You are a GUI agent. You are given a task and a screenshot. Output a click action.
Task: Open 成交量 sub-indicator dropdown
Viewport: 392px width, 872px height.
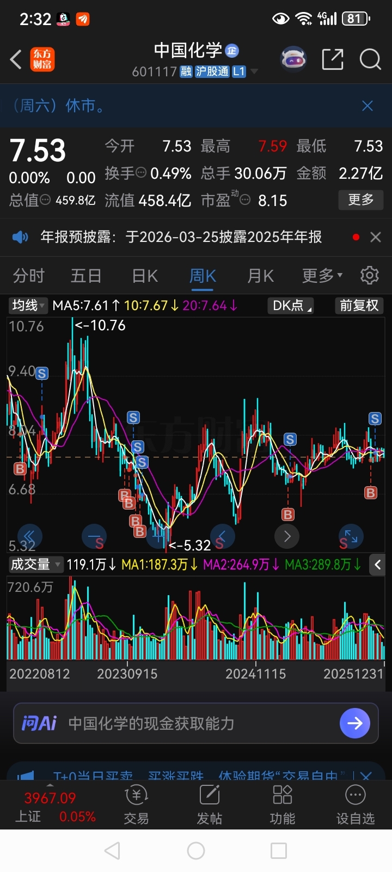point(36,565)
